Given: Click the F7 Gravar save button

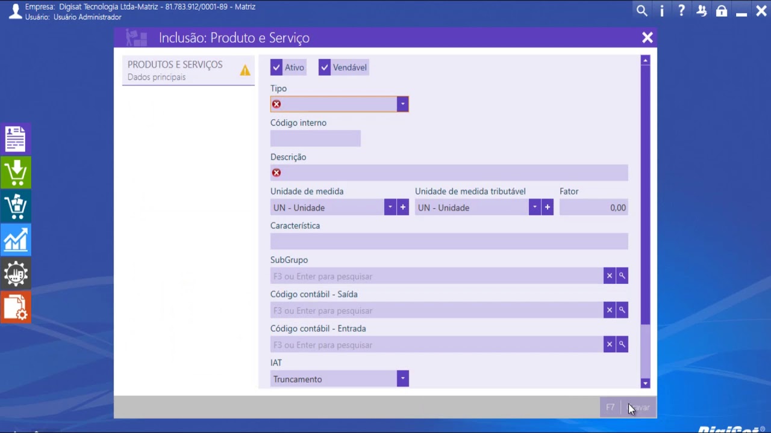Looking at the screenshot, I should 627,407.
